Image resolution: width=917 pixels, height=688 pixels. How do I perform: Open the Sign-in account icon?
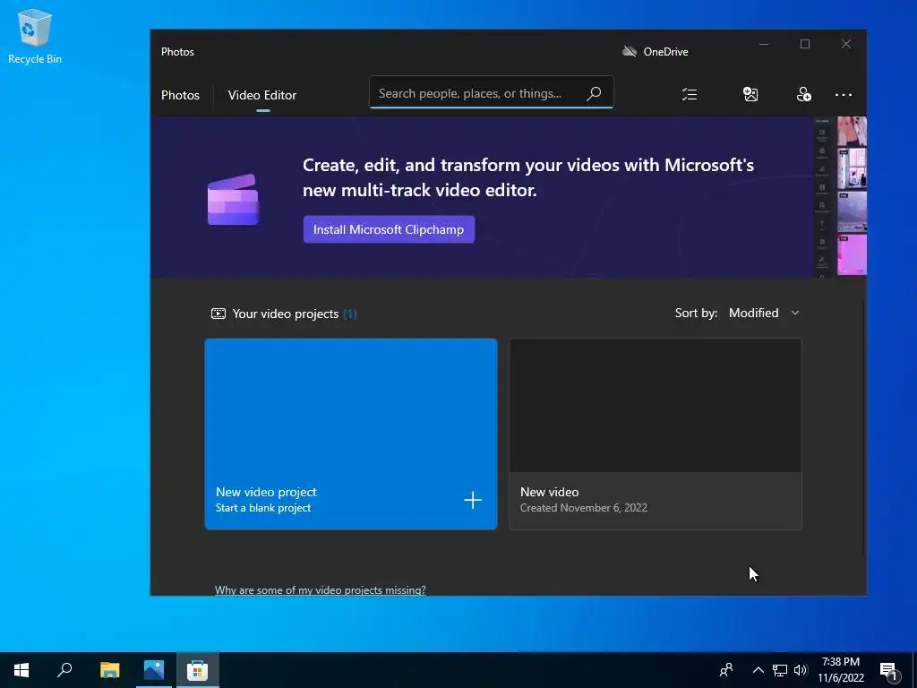803,94
